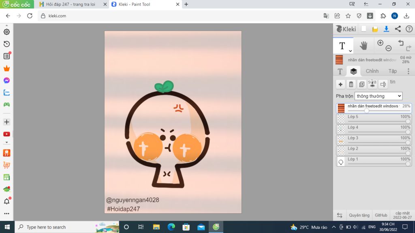Open the Windows Start menu
415x233 pixels.
point(7,227)
